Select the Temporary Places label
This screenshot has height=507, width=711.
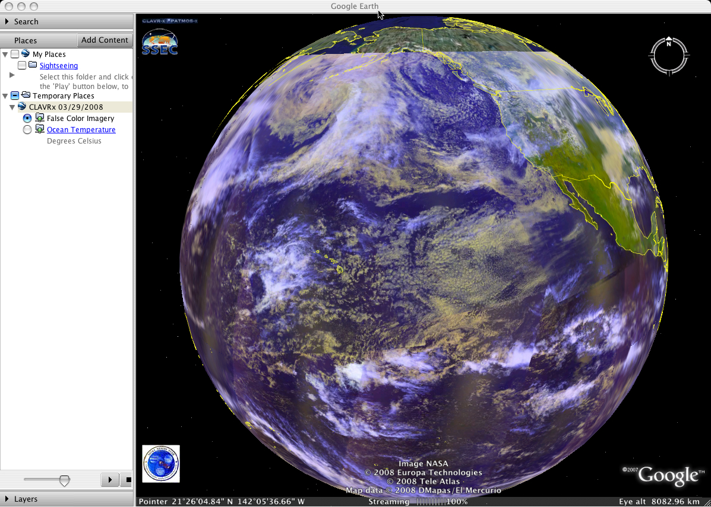click(x=64, y=96)
